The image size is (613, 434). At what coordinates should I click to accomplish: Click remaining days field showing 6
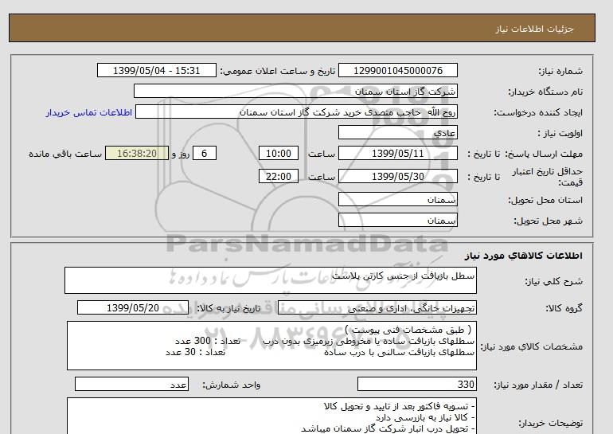(x=204, y=153)
